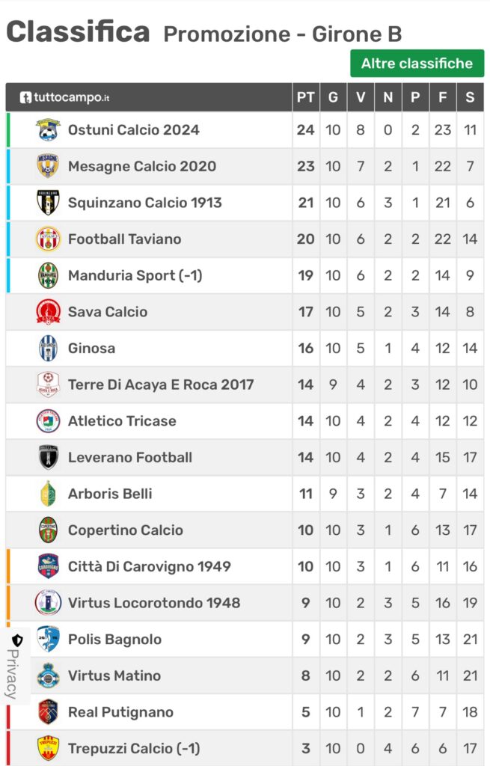
Task: Open the Leverano Football team page
Action: (130, 457)
